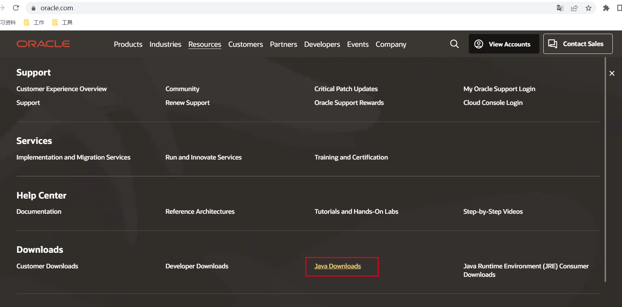The image size is (622, 307).
Task: Open the 工作 bookmarks folder
Action: [x=34, y=22]
